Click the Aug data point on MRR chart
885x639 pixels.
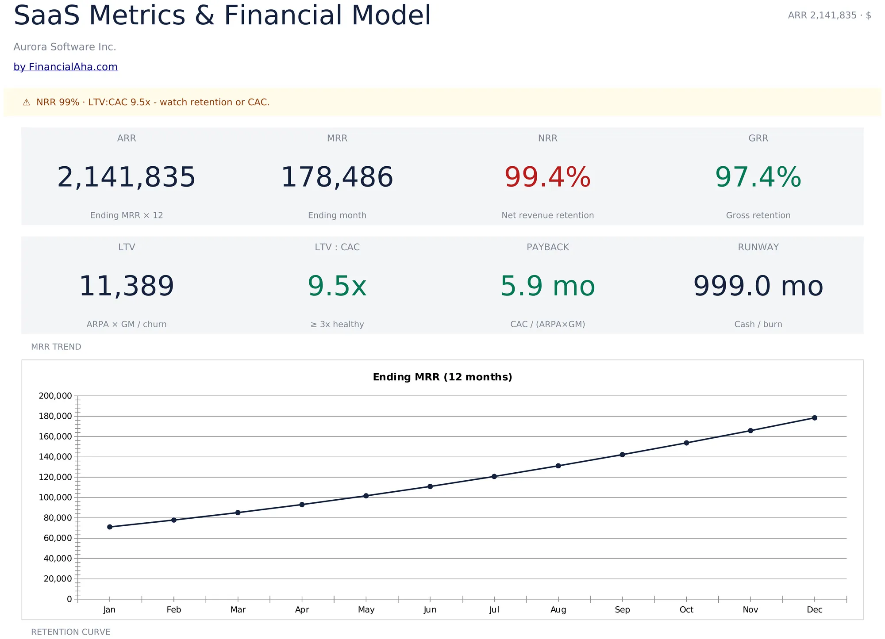pos(558,466)
